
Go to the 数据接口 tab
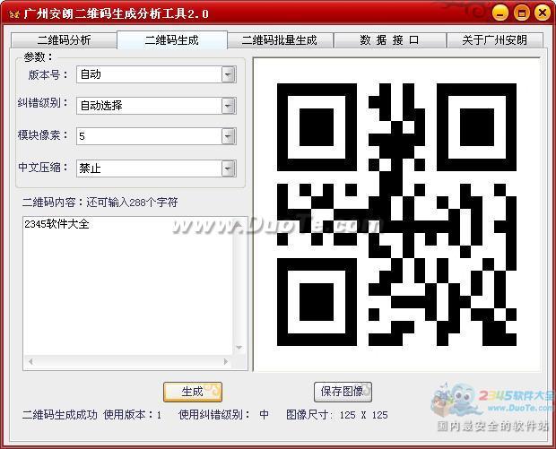pos(389,40)
